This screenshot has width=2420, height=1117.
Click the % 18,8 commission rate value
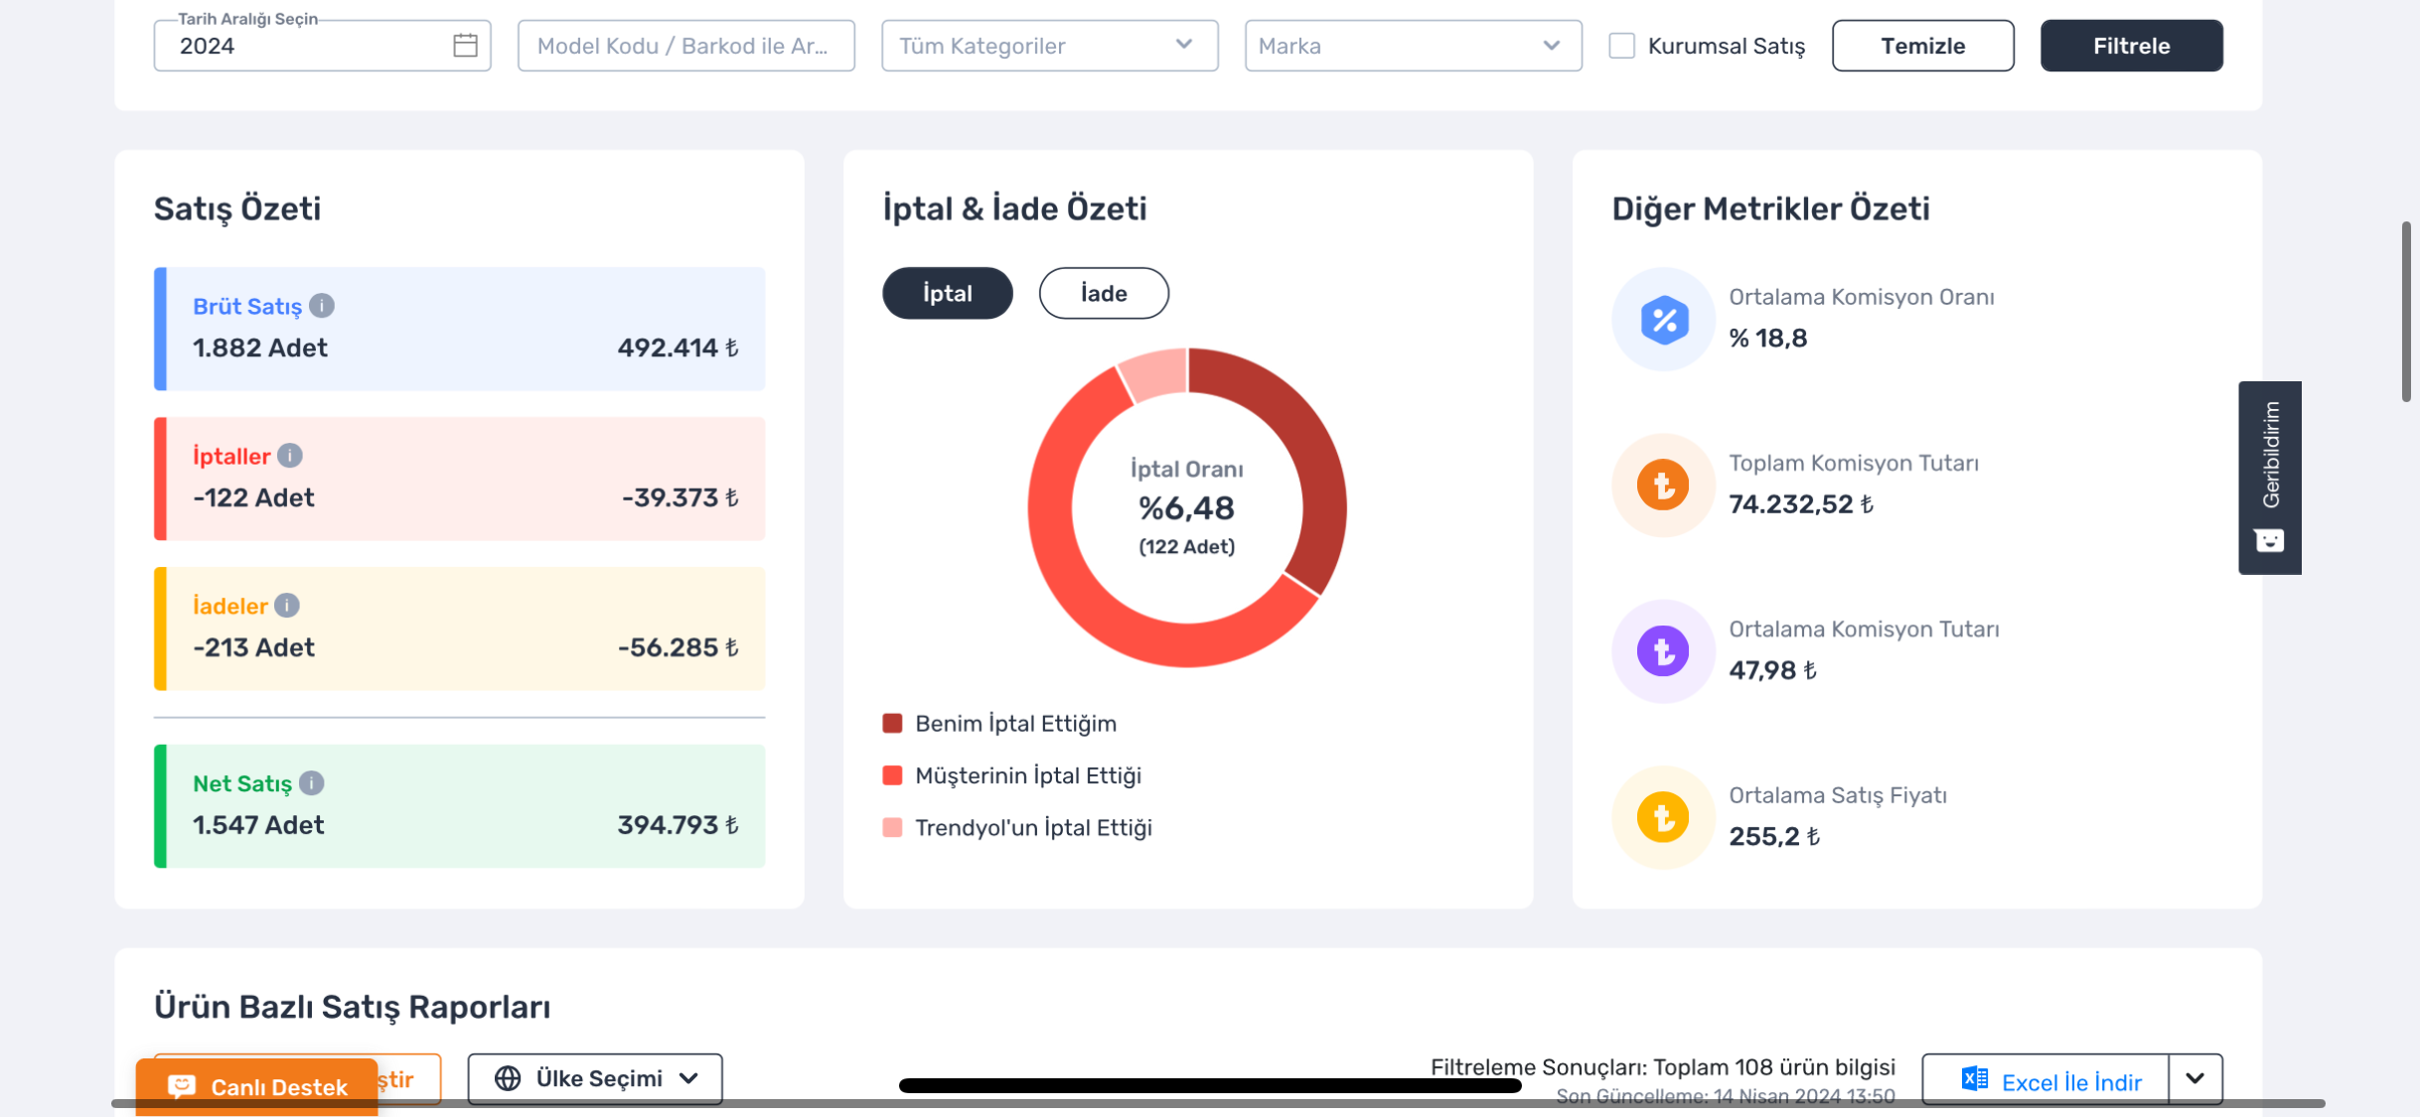[x=1768, y=339]
